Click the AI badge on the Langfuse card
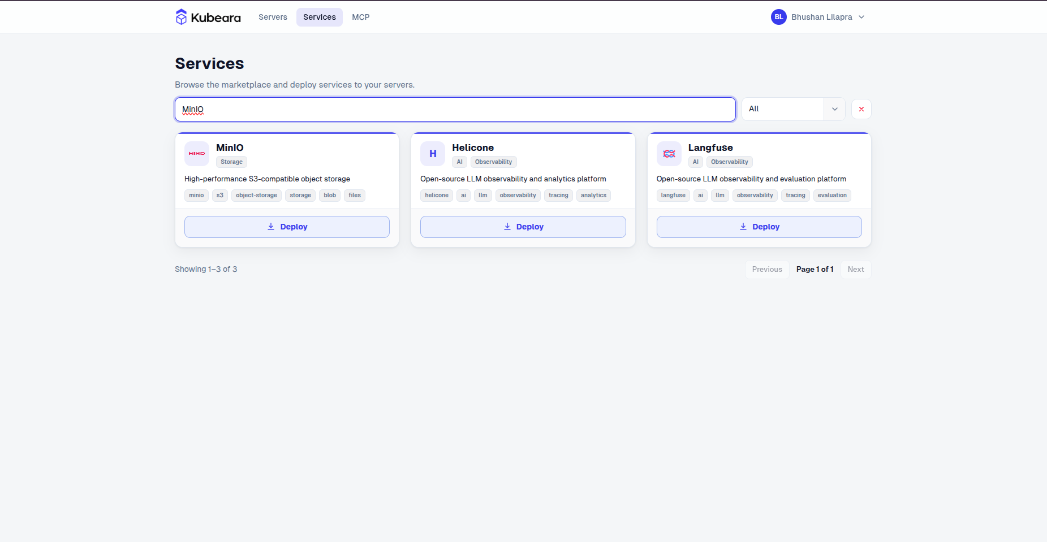This screenshot has height=542, width=1047. click(696, 162)
